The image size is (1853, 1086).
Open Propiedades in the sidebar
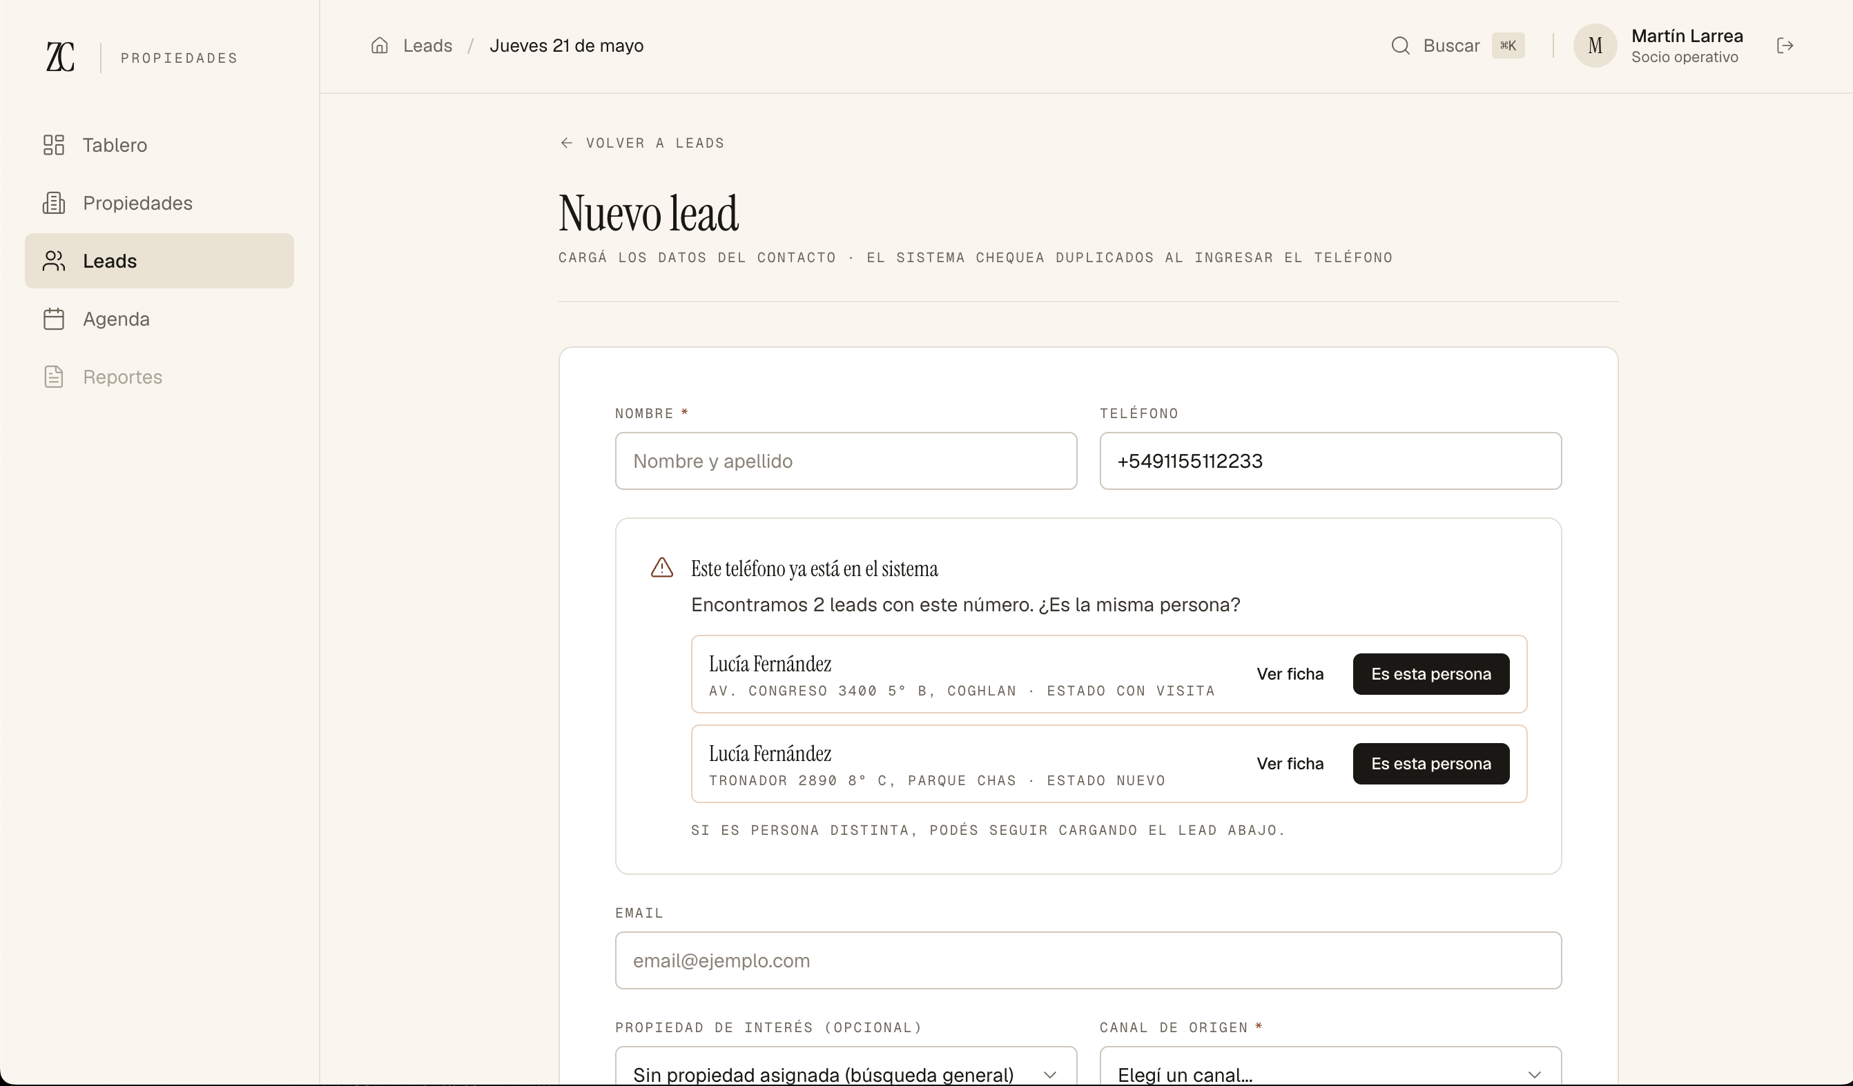(159, 203)
